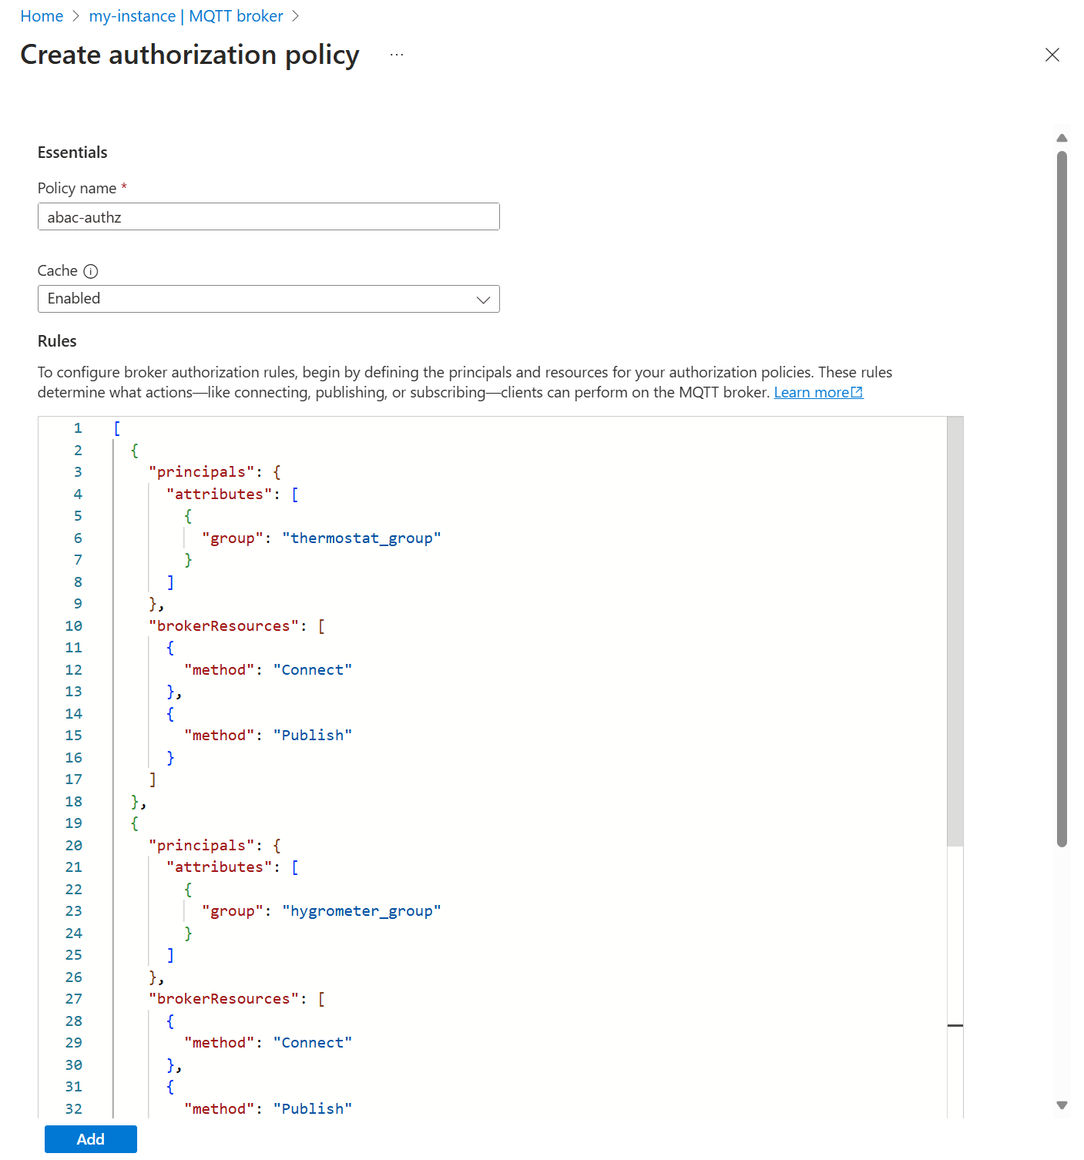The height and width of the screenshot is (1160, 1084).
Task: Click the page scrollbar up arrow
Action: click(1063, 137)
